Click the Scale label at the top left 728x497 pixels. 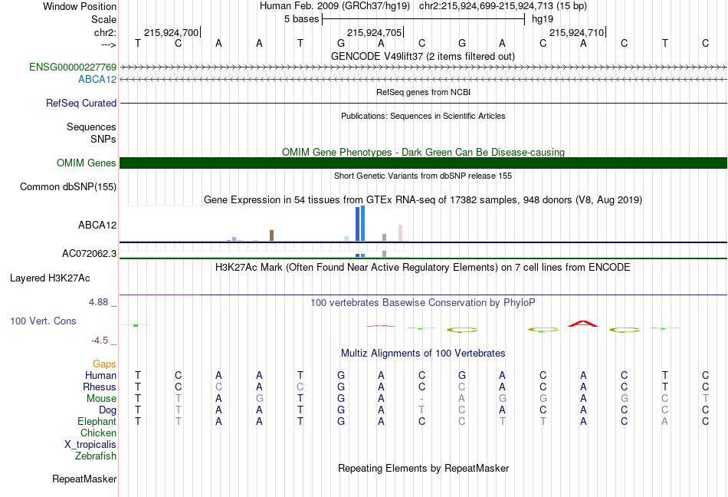tap(103, 19)
